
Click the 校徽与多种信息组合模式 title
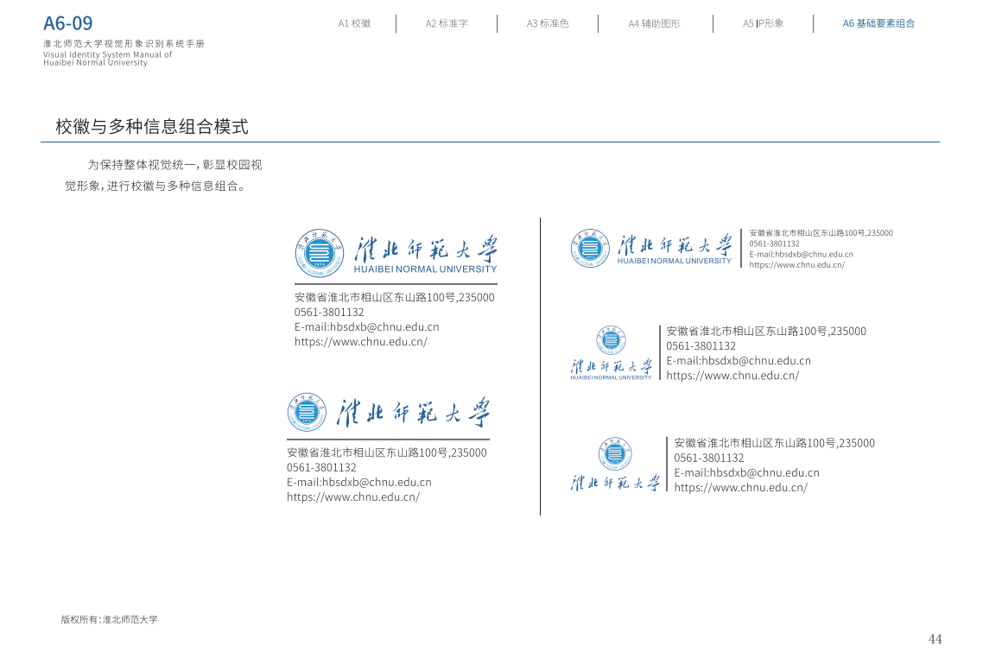152,127
